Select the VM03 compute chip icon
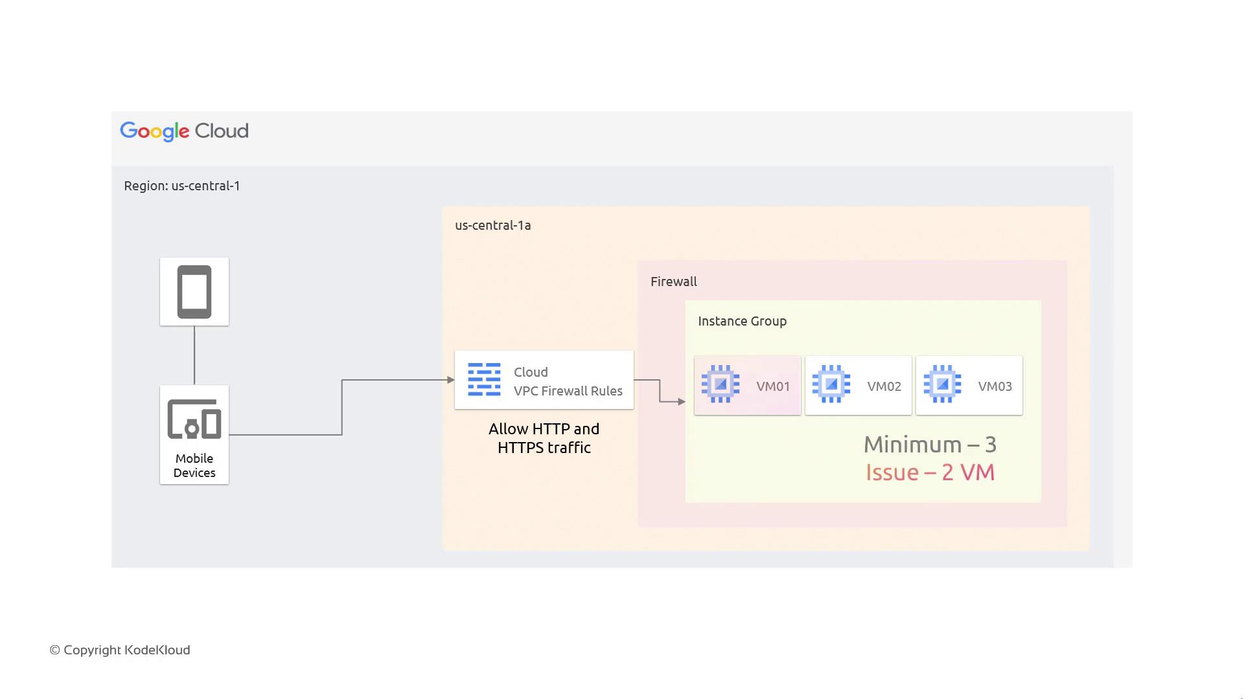 pyautogui.click(x=942, y=384)
